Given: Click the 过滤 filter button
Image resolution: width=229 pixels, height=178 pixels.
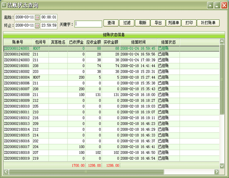Looking at the screenshot, I should (127, 23).
